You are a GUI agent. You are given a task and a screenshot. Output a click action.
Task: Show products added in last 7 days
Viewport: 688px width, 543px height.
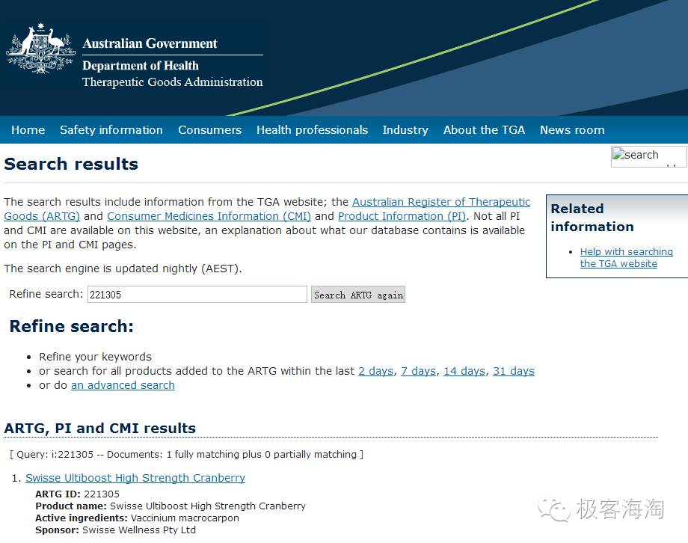[x=418, y=372]
